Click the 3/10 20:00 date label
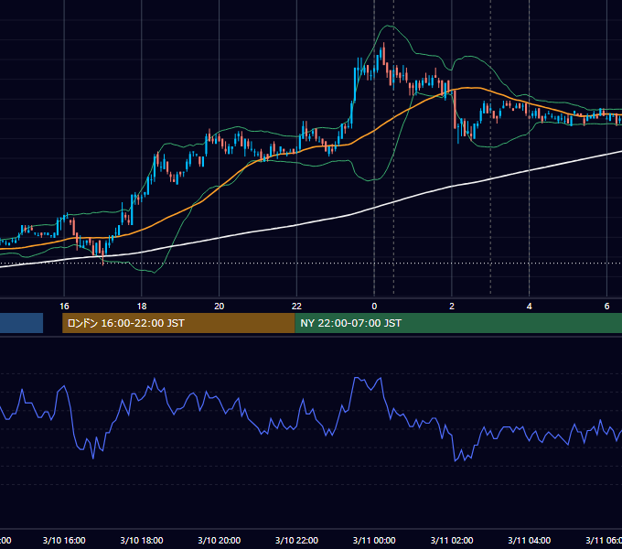This screenshot has width=622, height=549. [219, 540]
